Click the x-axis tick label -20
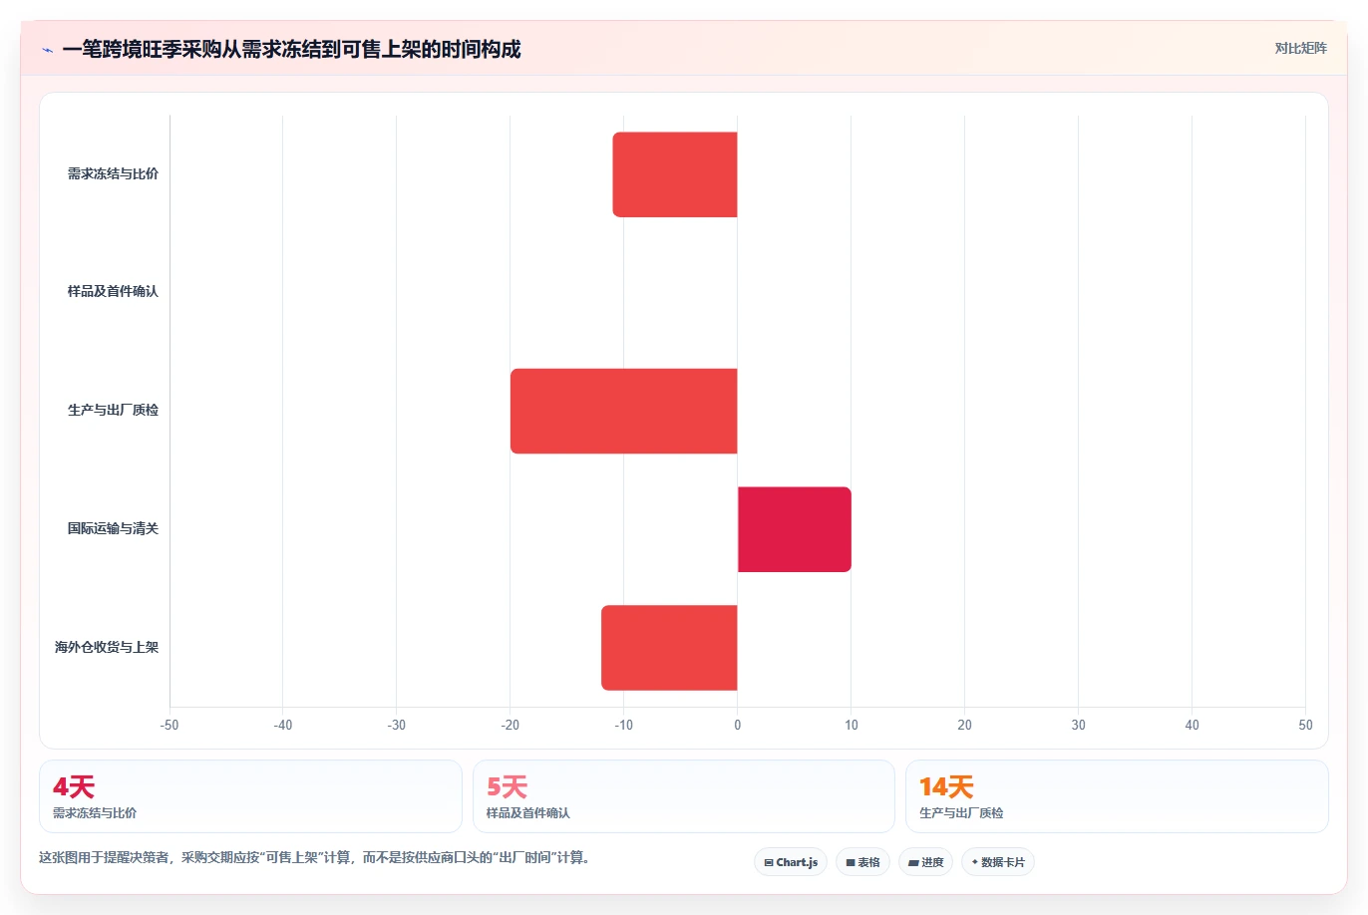Screen dimensions: 1368x915 coord(511,725)
